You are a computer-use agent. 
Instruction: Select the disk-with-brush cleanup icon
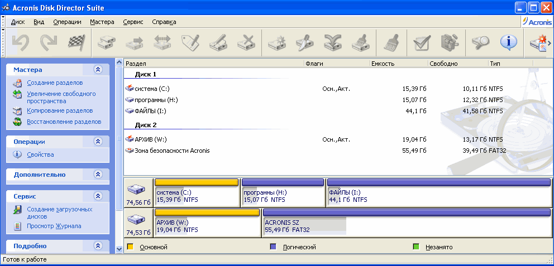361,43
